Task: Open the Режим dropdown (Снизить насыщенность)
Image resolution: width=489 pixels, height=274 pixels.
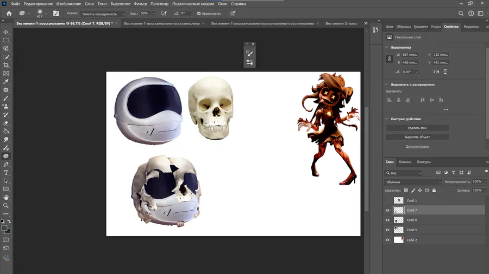Action: (x=103, y=13)
